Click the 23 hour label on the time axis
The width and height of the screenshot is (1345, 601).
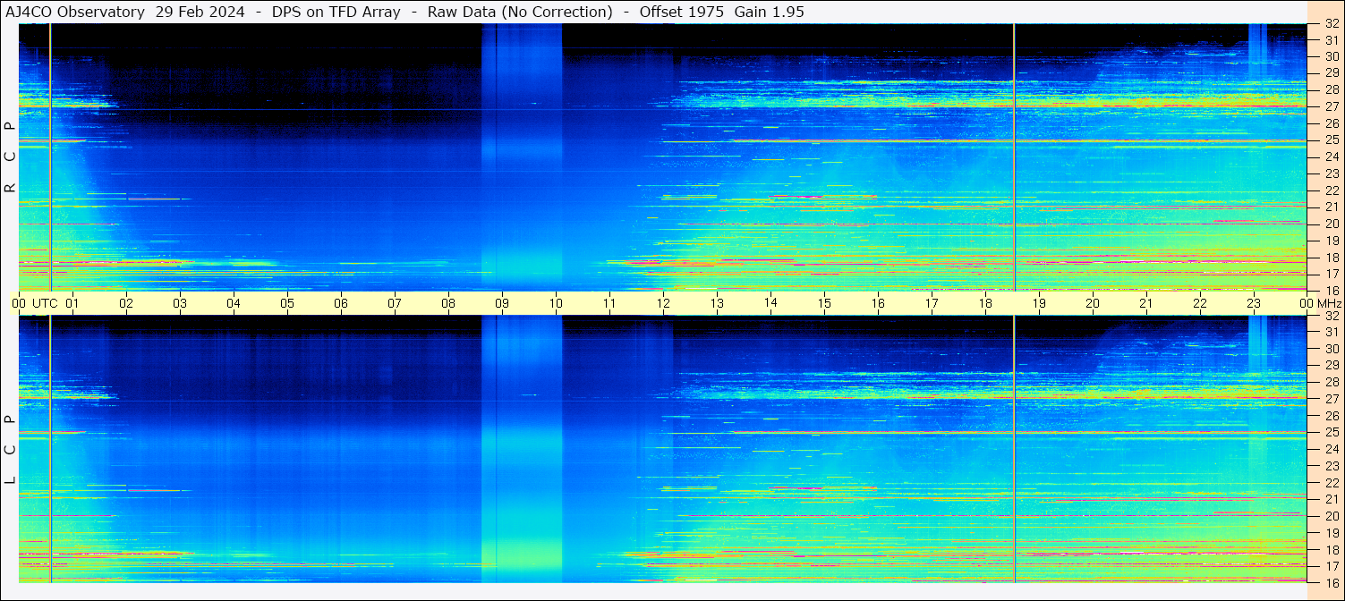pos(1254,303)
